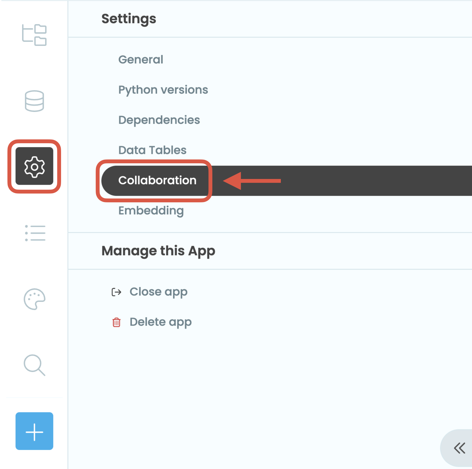Open the Settings gear icon in sidebar
The width and height of the screenshot is (472, 469).
(34, 167)
